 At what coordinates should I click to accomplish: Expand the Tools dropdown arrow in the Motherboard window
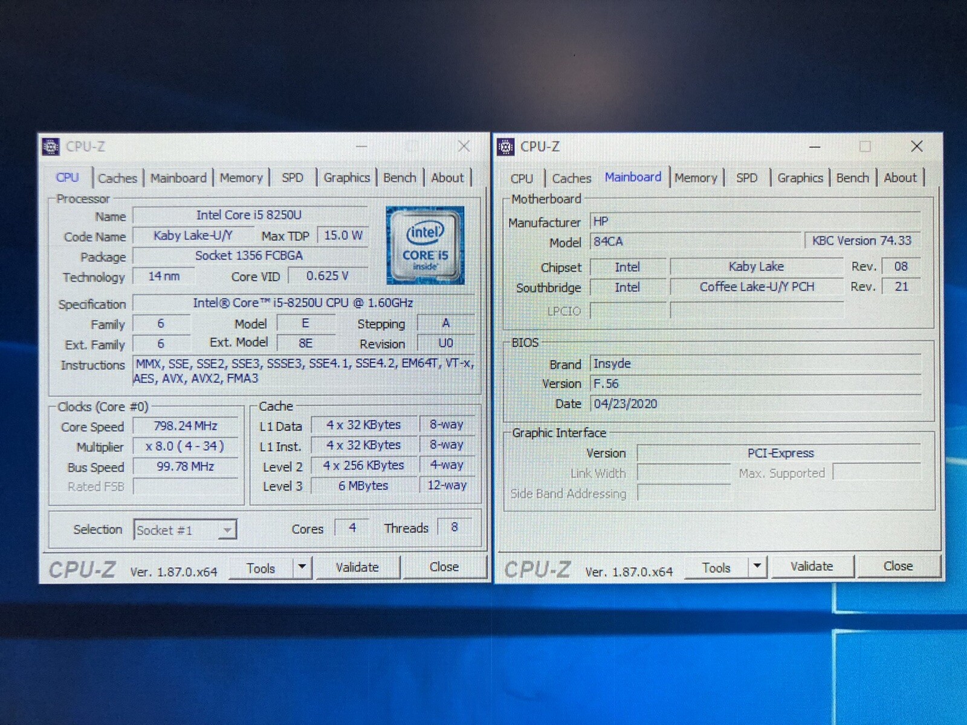click(x=757, y=567)
